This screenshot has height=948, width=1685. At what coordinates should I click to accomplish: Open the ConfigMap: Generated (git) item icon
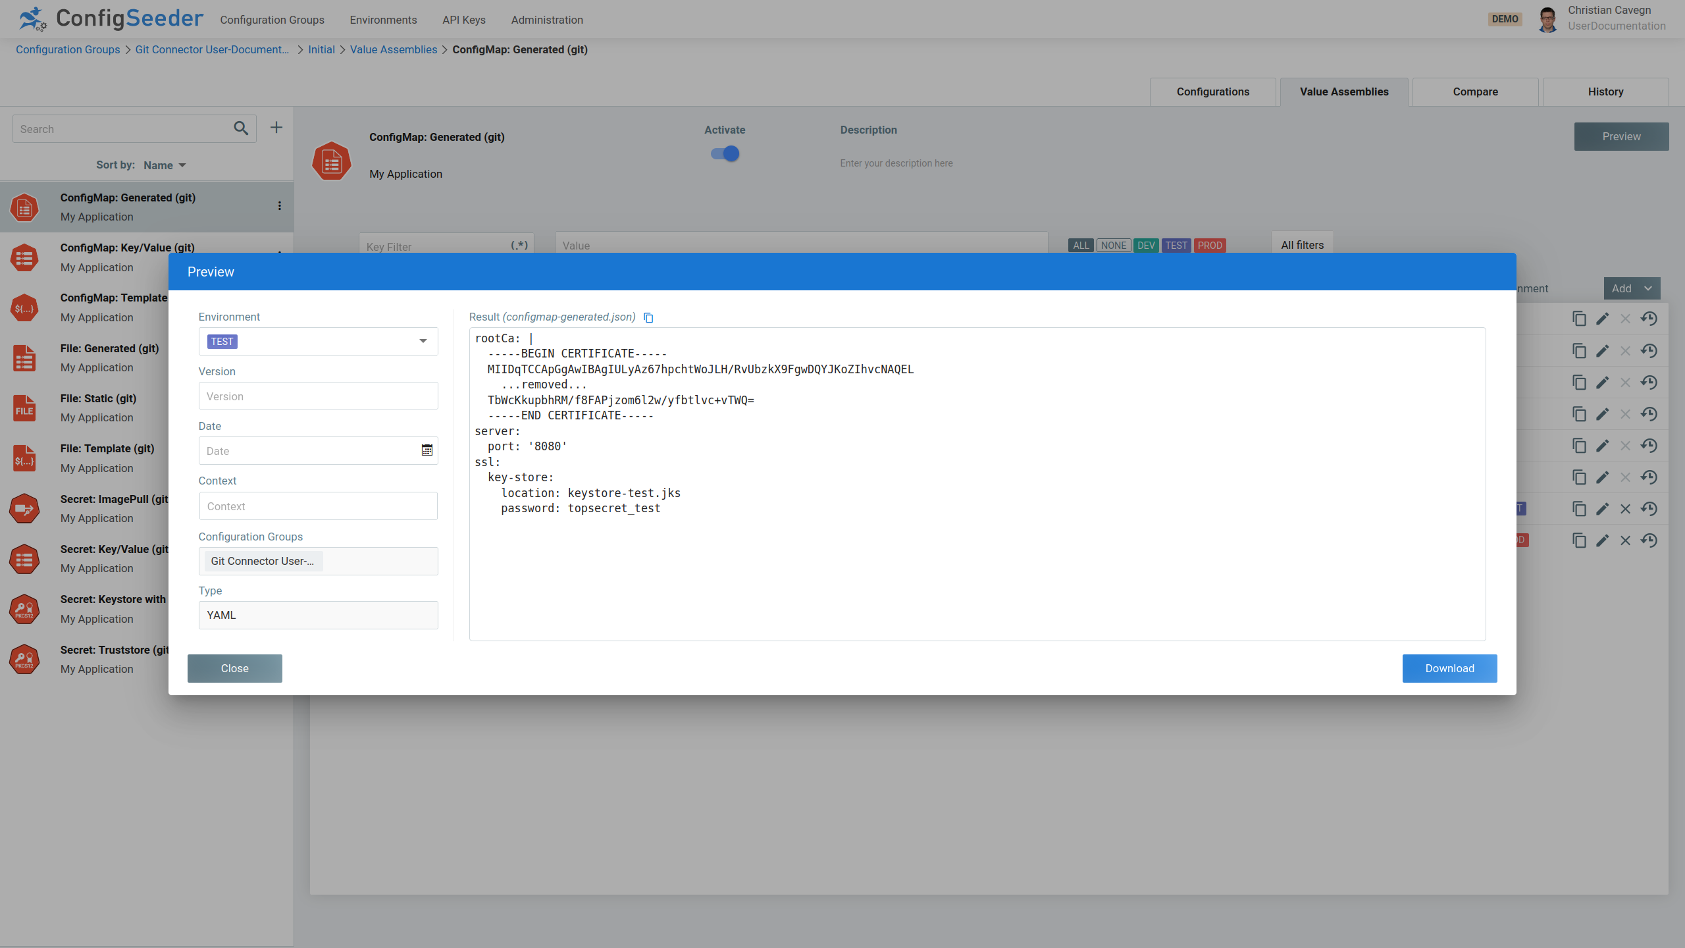pos(24,207)
